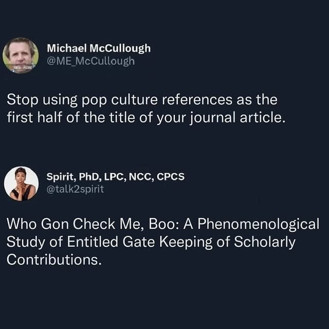The height and width of the screenshot is (329, 329).
Task: Click the 'first half of the title' line
Action: point(146,117)
